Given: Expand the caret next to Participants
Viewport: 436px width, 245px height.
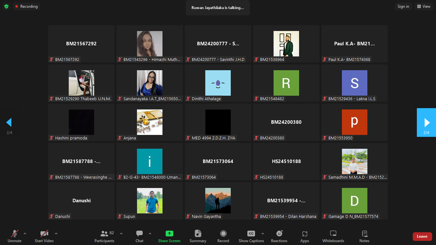Looking at the screenshot, I should point(121,234).
